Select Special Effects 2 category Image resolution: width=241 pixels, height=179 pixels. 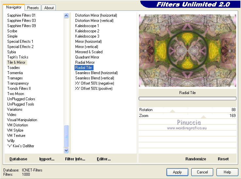[x=20, y=47]
